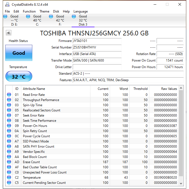Click the Temperature attribute status orb
Viewport: 189px width, 189px height.
9,178
